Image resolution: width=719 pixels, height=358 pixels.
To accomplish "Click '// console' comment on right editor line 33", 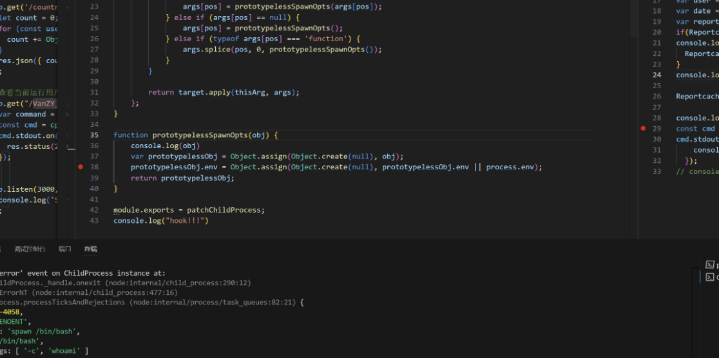I will coord(697,171).
